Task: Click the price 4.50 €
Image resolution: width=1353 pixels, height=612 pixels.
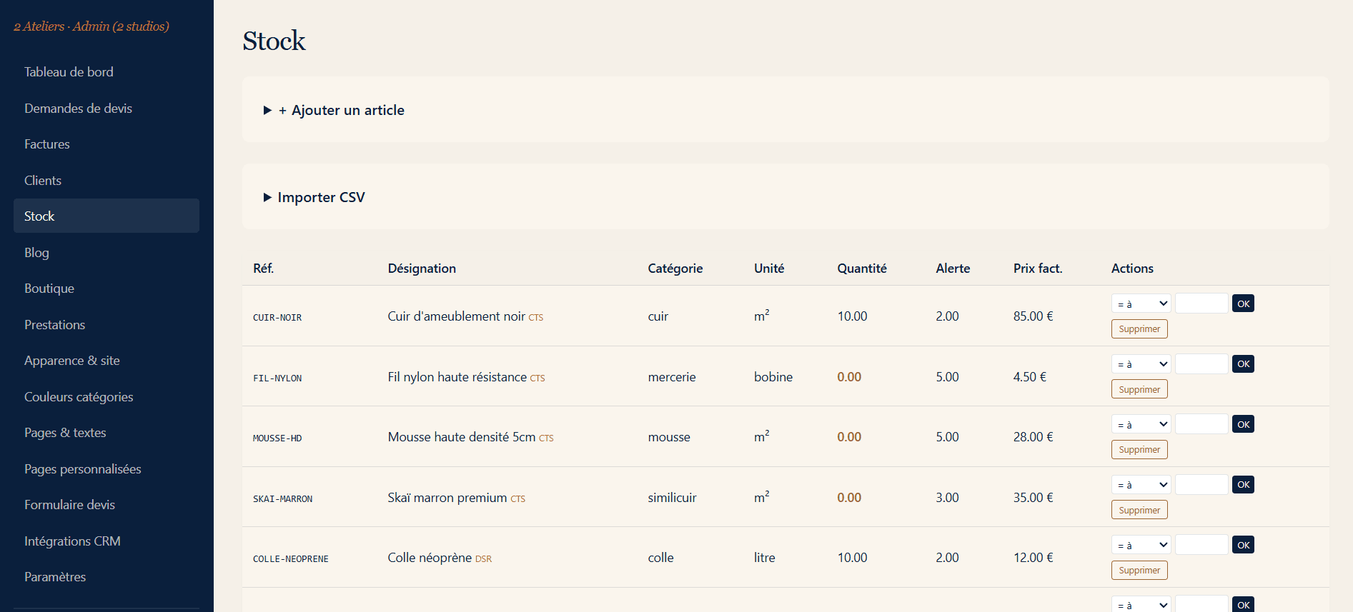Action: pyautogui.click(x=1030, y=377)
